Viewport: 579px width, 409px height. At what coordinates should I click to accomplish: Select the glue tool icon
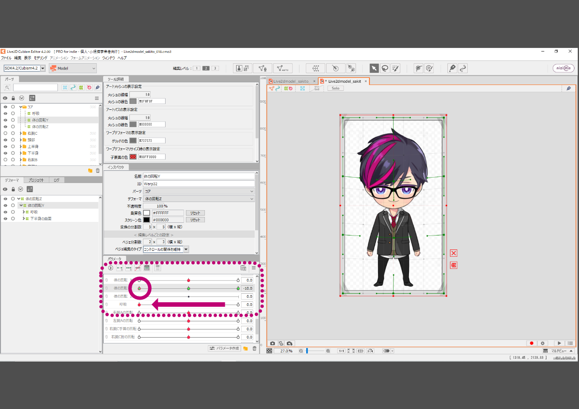(x=418, y=68)
